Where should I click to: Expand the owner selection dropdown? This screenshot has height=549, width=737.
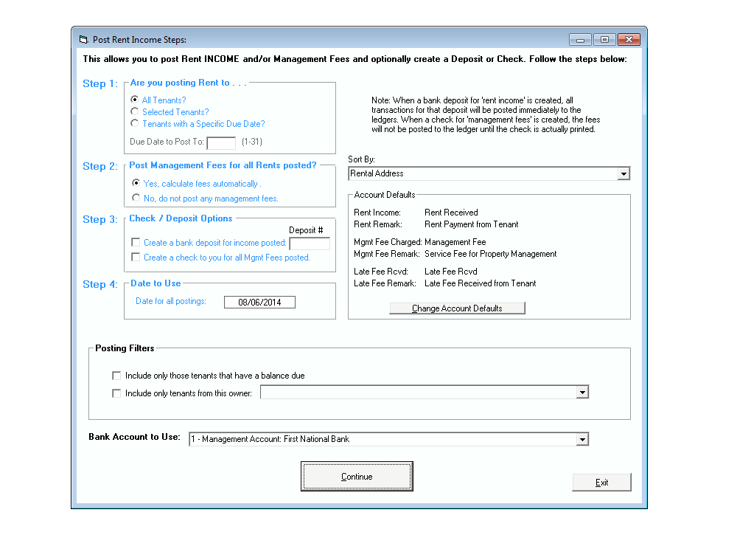pos(583,392)
